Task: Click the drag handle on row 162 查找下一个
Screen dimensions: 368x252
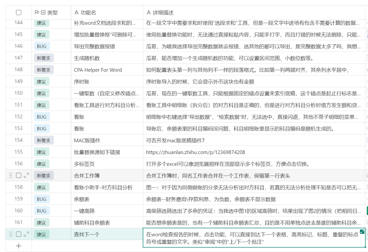Action: coord(10,234)
